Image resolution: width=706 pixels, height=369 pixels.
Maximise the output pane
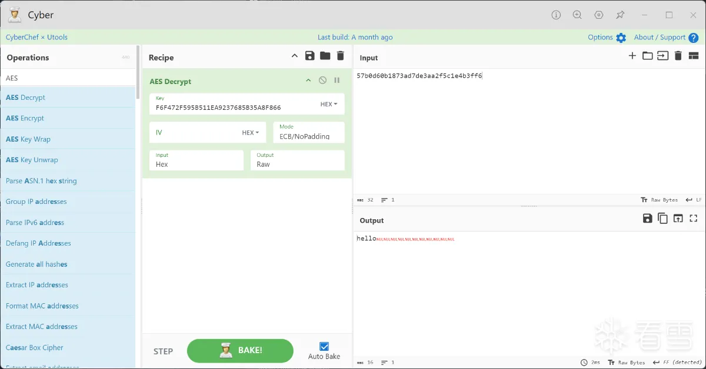click(x=694, y=219)
